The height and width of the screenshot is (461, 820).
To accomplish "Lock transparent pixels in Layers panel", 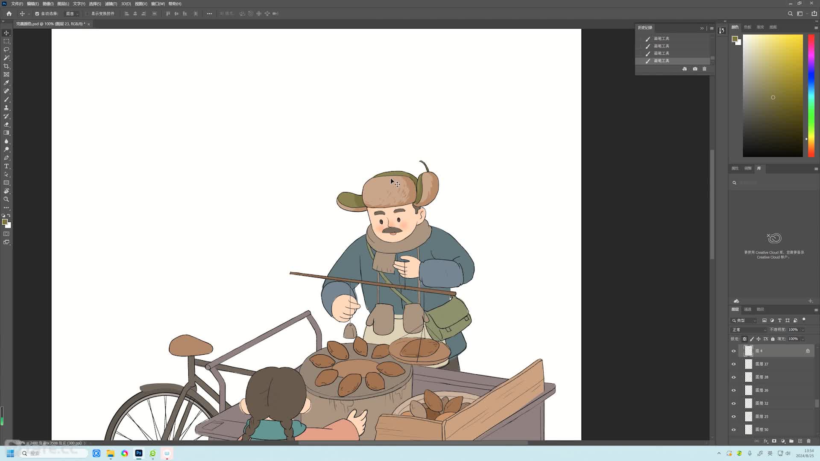I will pyautogui.click(x=744, y=339).
